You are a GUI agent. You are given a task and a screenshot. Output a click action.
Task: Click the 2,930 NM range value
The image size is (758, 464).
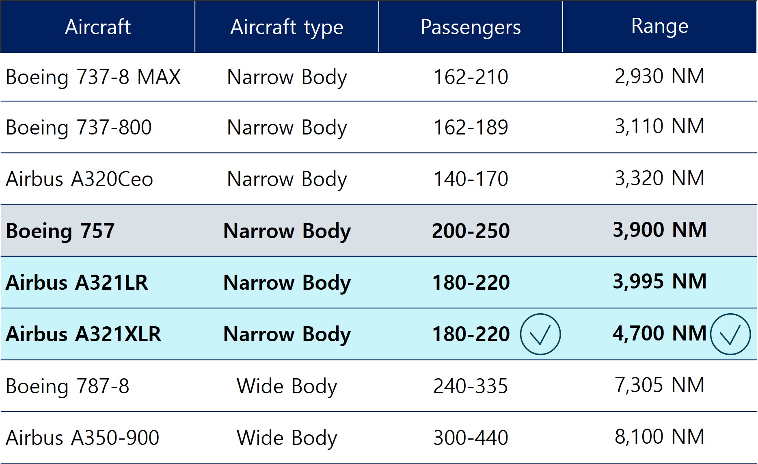pos(660,76)
